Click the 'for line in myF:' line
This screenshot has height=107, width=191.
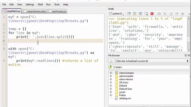point(24,33)
